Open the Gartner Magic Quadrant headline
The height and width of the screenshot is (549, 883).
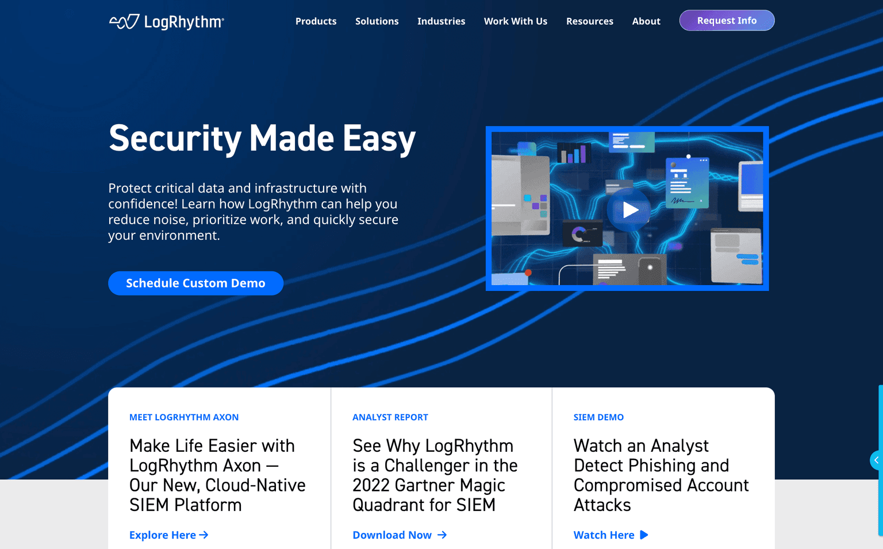(x=435, y=475)
